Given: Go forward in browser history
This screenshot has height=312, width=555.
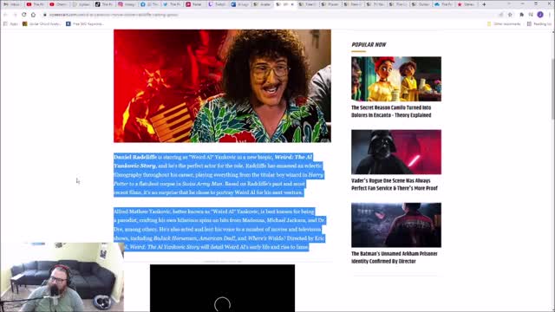Looking at the screenshot, I should click(x=15, y=15).
